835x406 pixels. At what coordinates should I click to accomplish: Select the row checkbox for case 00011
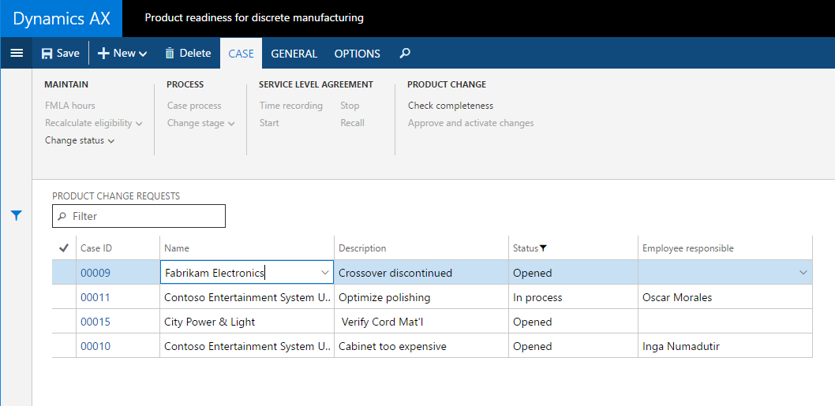coord(64,297)
